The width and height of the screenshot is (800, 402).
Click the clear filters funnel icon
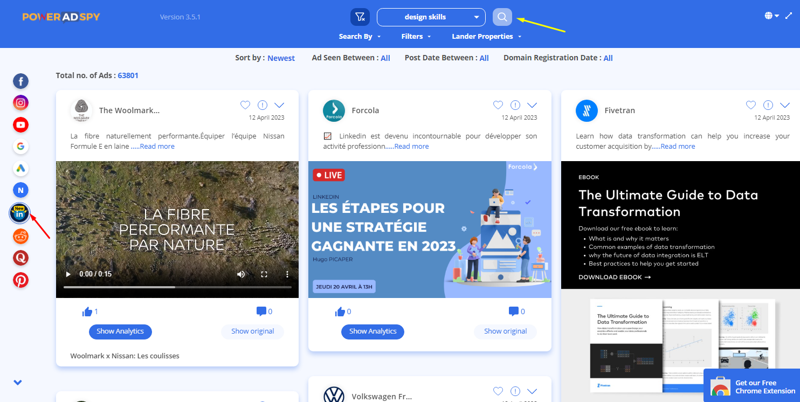360,17
